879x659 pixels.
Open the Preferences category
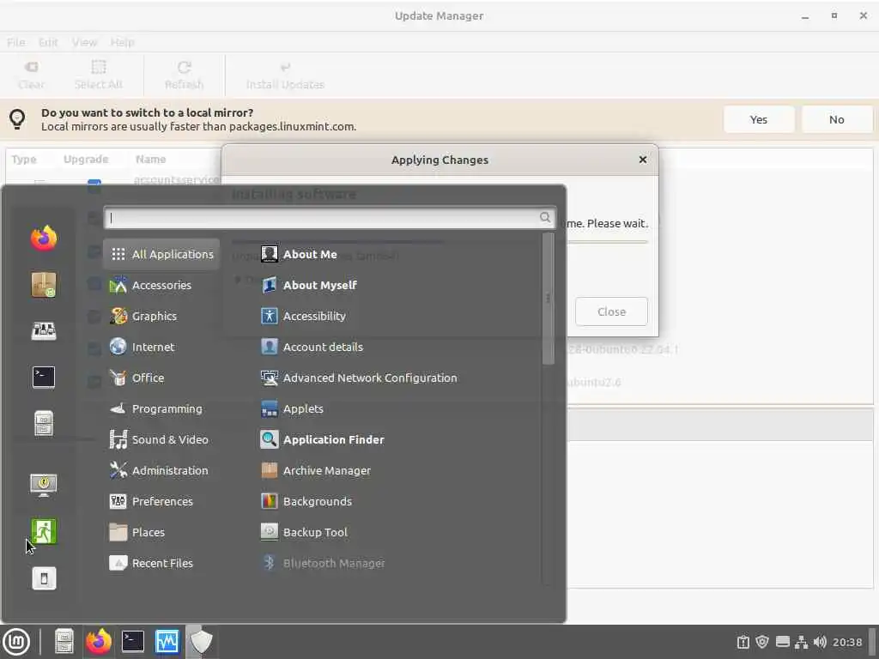coord(161,501)
